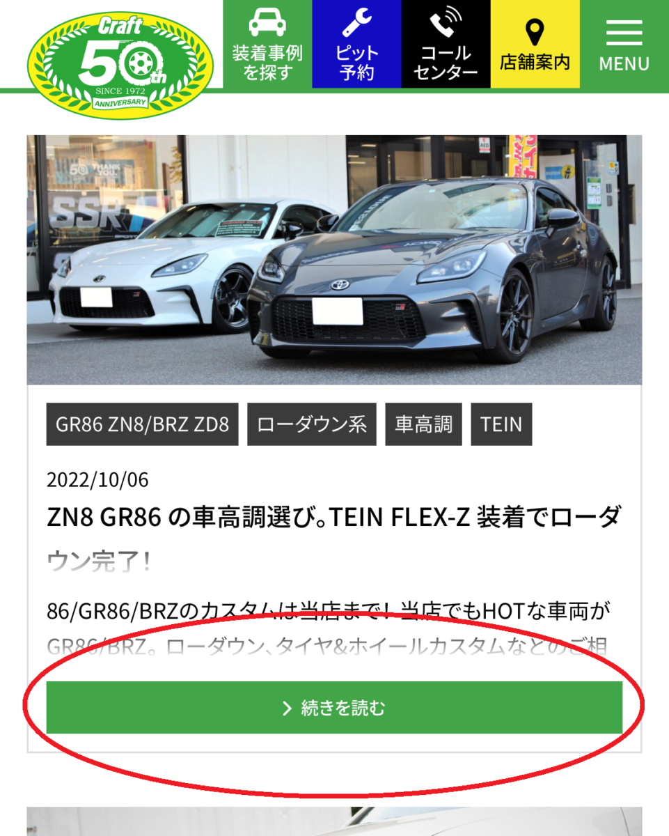Screen dimensions: 669x836
Task: Open the ZN8 GR86 の車高調選び article title
Action: 334,539
